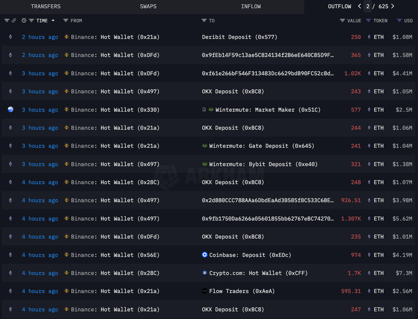This screenshot has height=319, width=418.
Task: Open transaction time on the 365 ETH row
Action: tap(40, 55)
